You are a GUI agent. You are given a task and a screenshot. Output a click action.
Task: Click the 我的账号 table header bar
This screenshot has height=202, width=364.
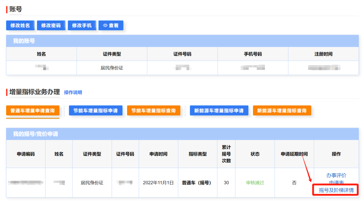pos(182,41)
